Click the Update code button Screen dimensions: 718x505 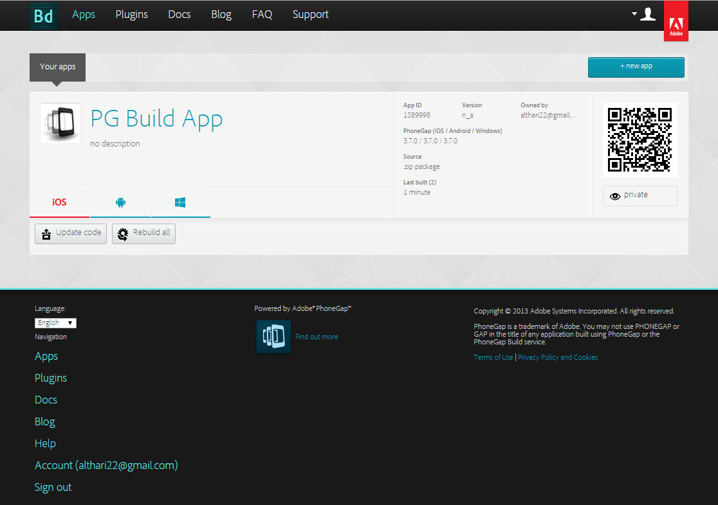71,234
